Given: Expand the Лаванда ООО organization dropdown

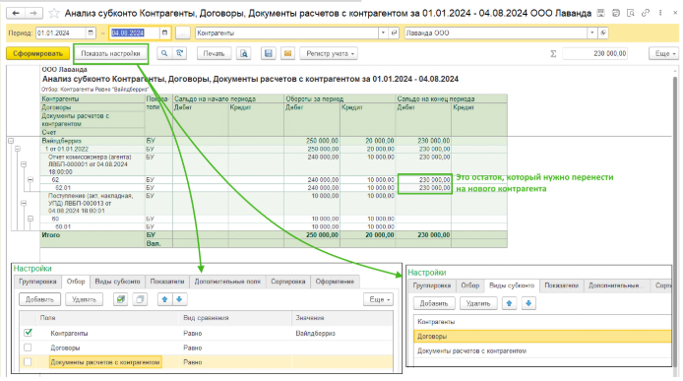Looking at the screenshot, I should coord(591,32).
